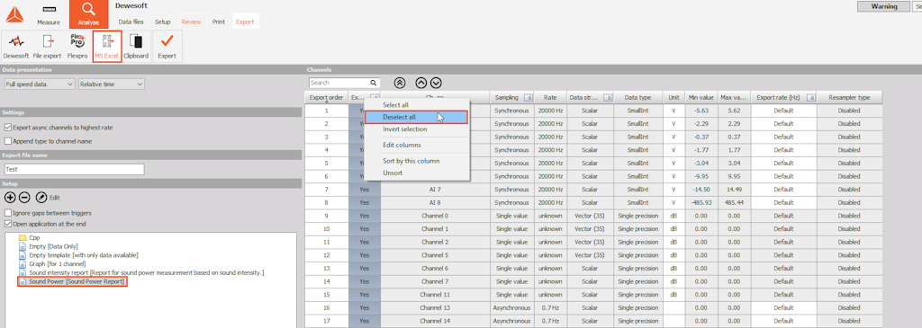Image resolution: width=922 pixels, height=328 pixels.
Task: Open the Print tab
Action: tap(218, 22)
